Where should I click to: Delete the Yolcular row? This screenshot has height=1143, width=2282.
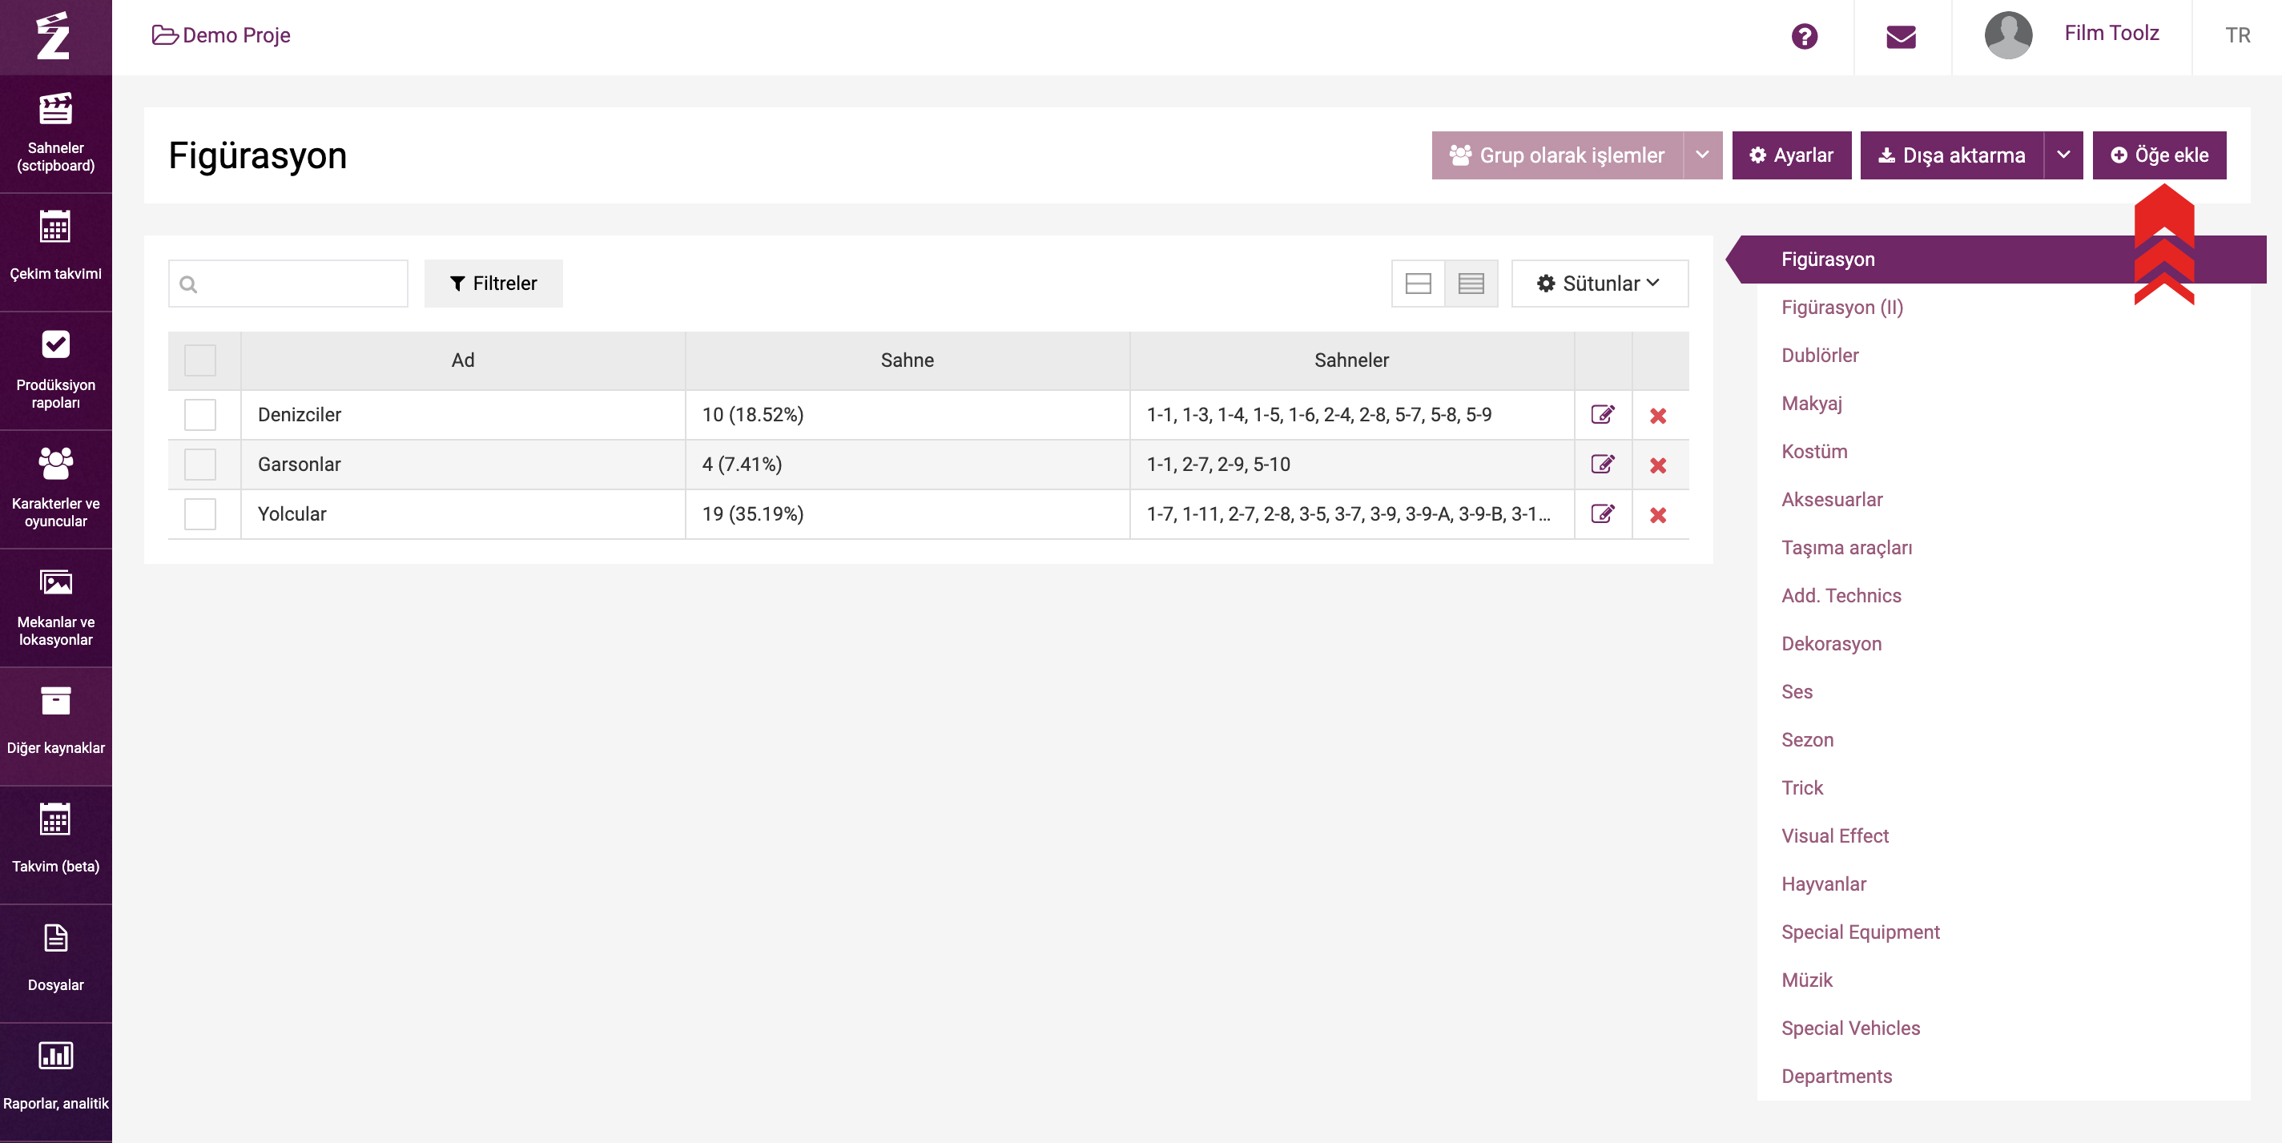pyautogui.click(x=1658, y=515)
